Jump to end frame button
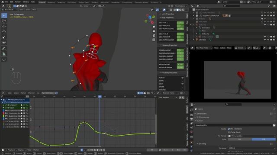Screen dimensions: 277x155 pyautogui.click(x=104, y=150)
